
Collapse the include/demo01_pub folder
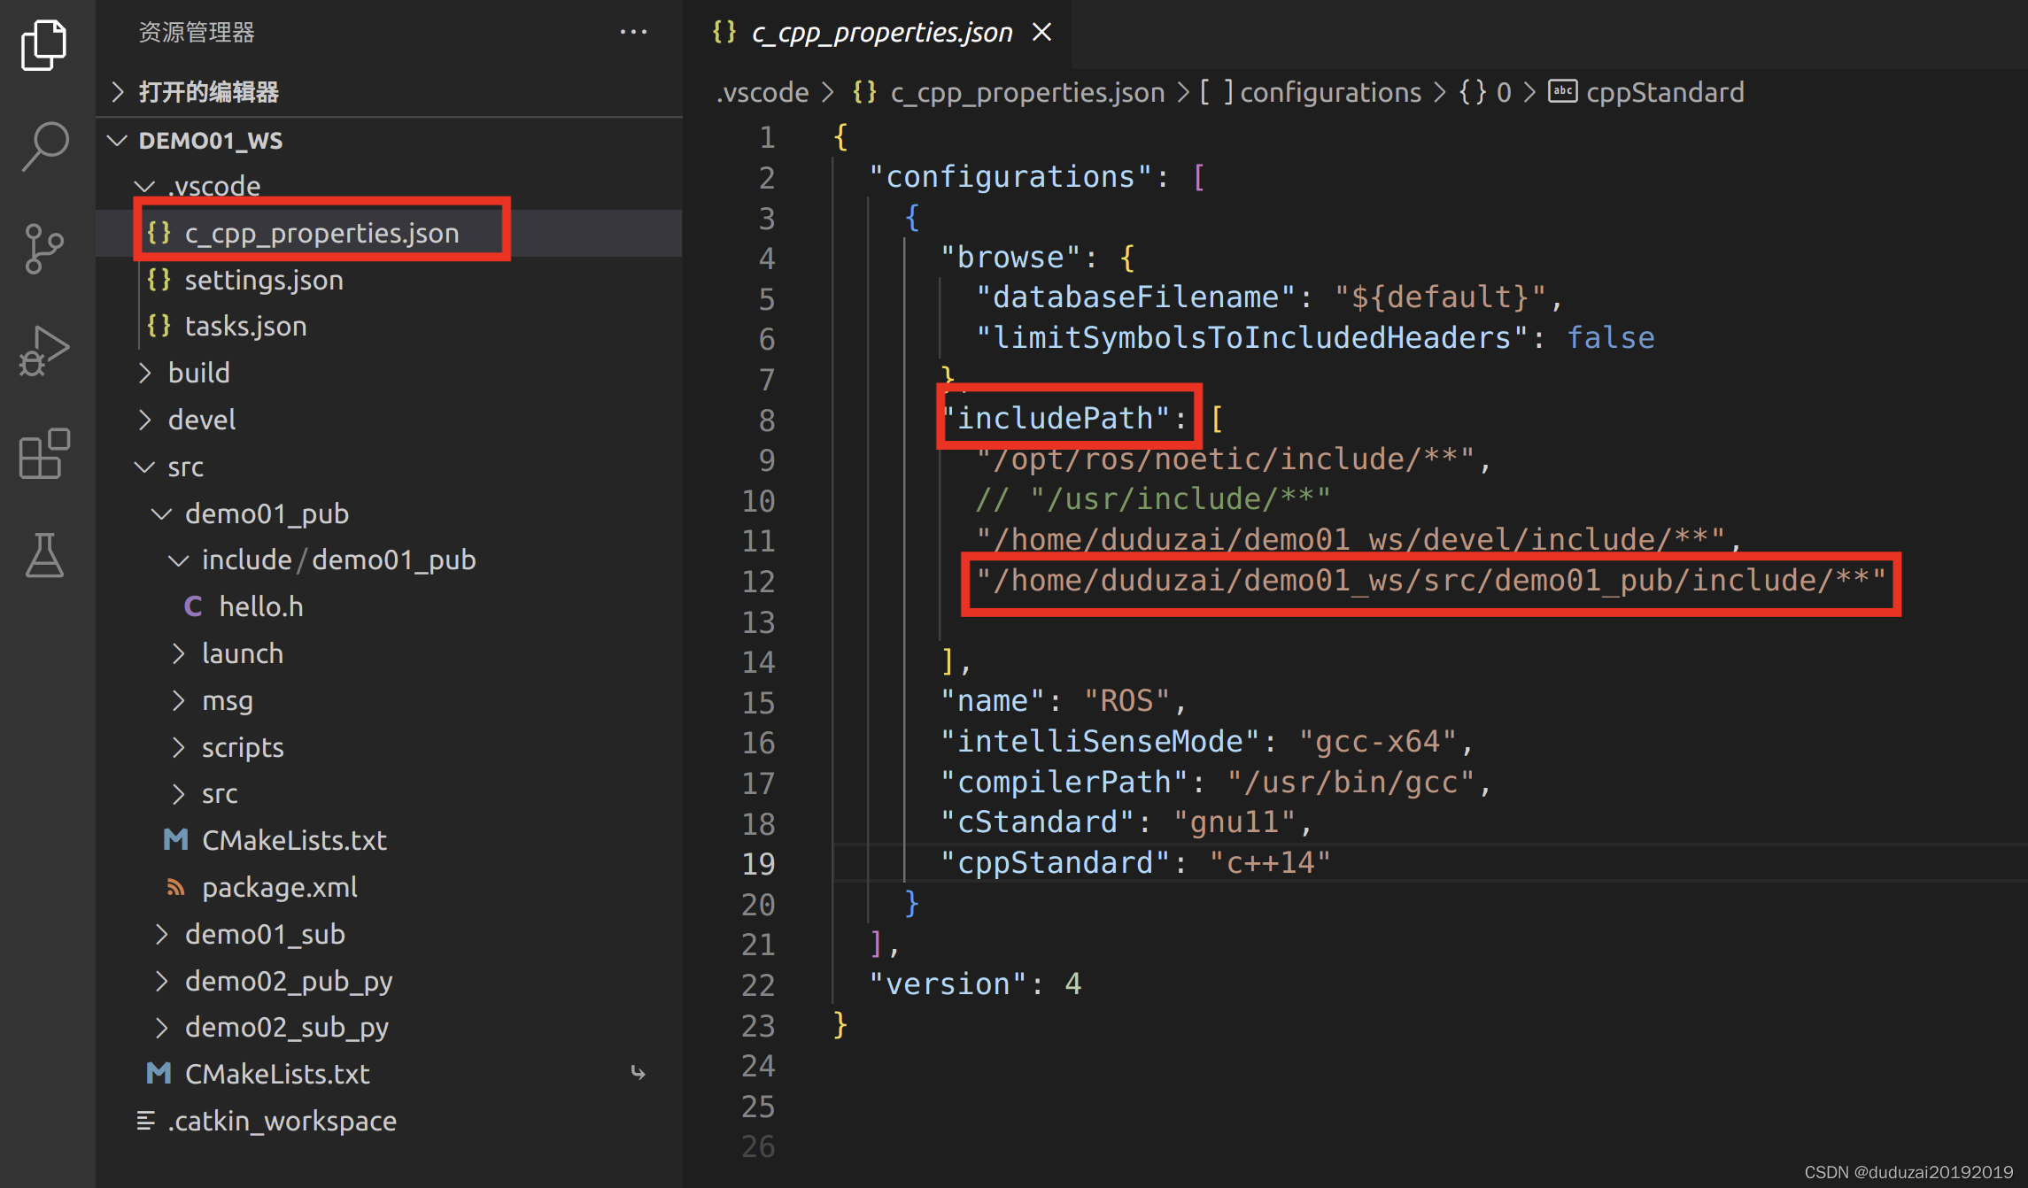pyautogui.click(x=389, y=559)
